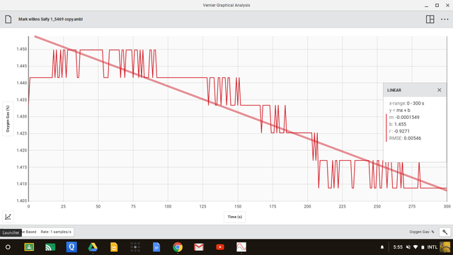Open the dark grid app shelf icon

tap(135, 247)
